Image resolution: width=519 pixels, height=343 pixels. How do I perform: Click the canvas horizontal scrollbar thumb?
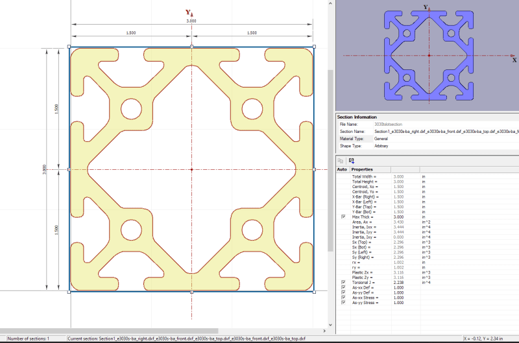(109, 331)
